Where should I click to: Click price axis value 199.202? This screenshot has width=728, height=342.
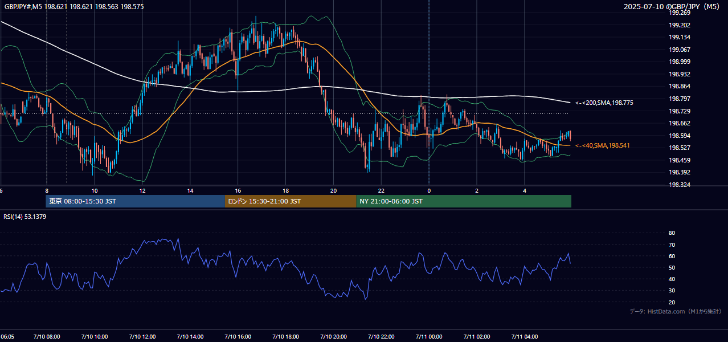pos(680,25)
